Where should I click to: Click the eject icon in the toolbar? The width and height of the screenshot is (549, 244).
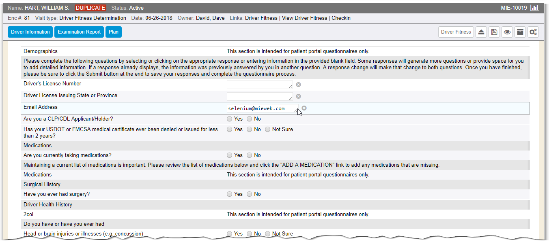pyautogui.click(x=481, y=32)
